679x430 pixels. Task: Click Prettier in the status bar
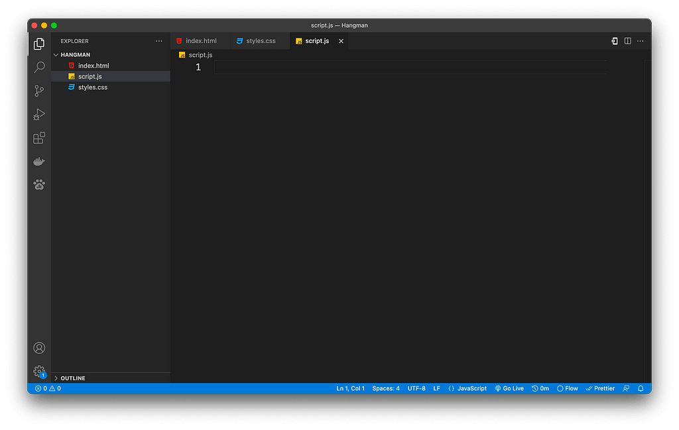point(600,388)
